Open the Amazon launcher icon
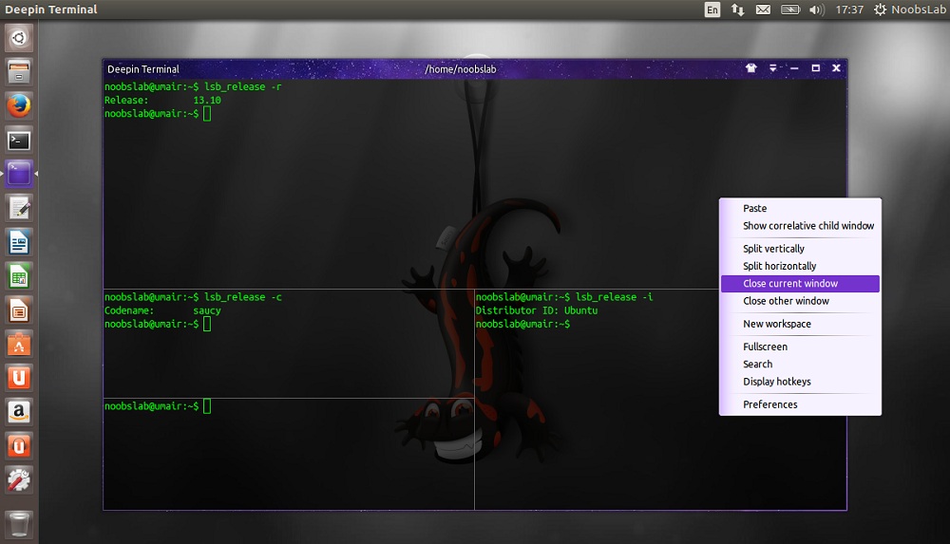 pyautogui.click(x=19, y=413)
